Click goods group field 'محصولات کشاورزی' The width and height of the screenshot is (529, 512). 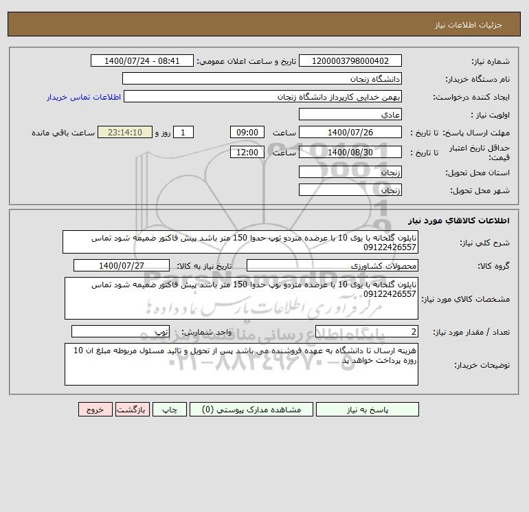(333, 265)
